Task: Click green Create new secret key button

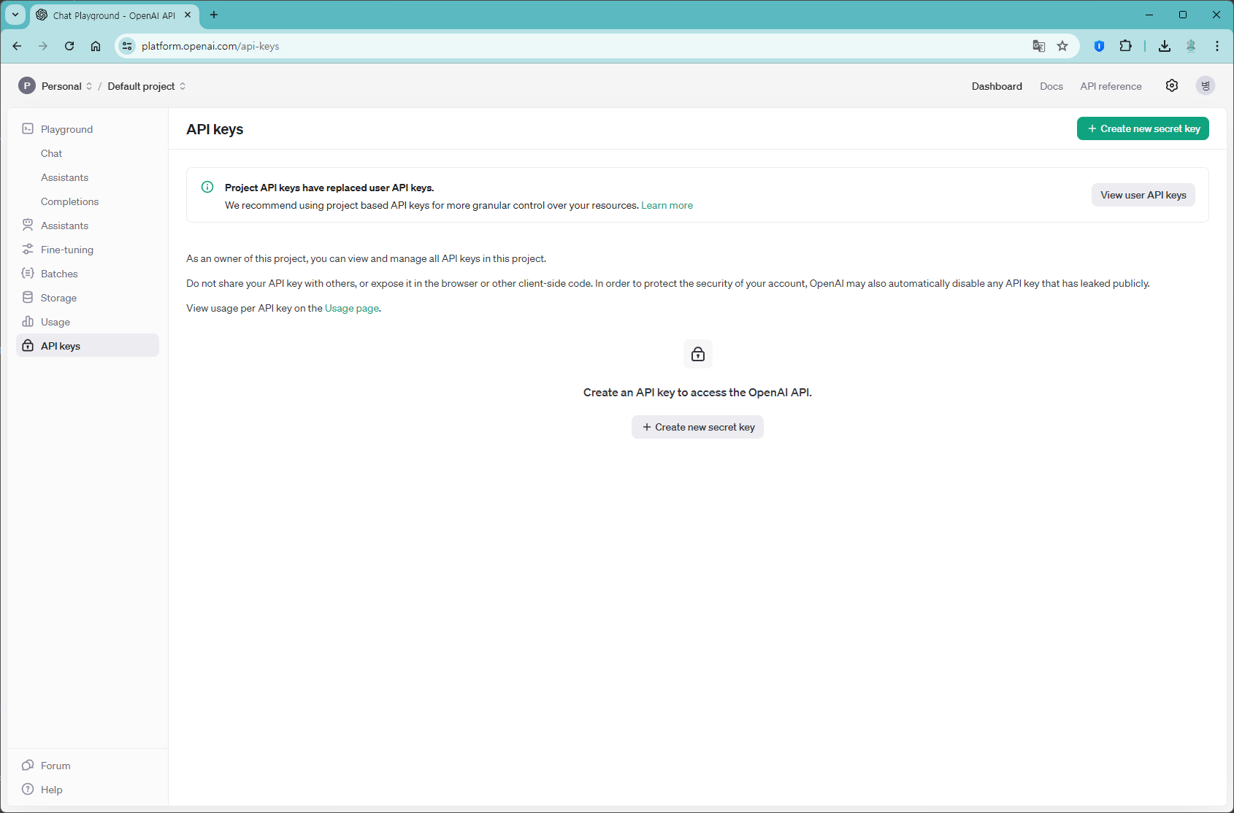Action: click(1143, 128)
